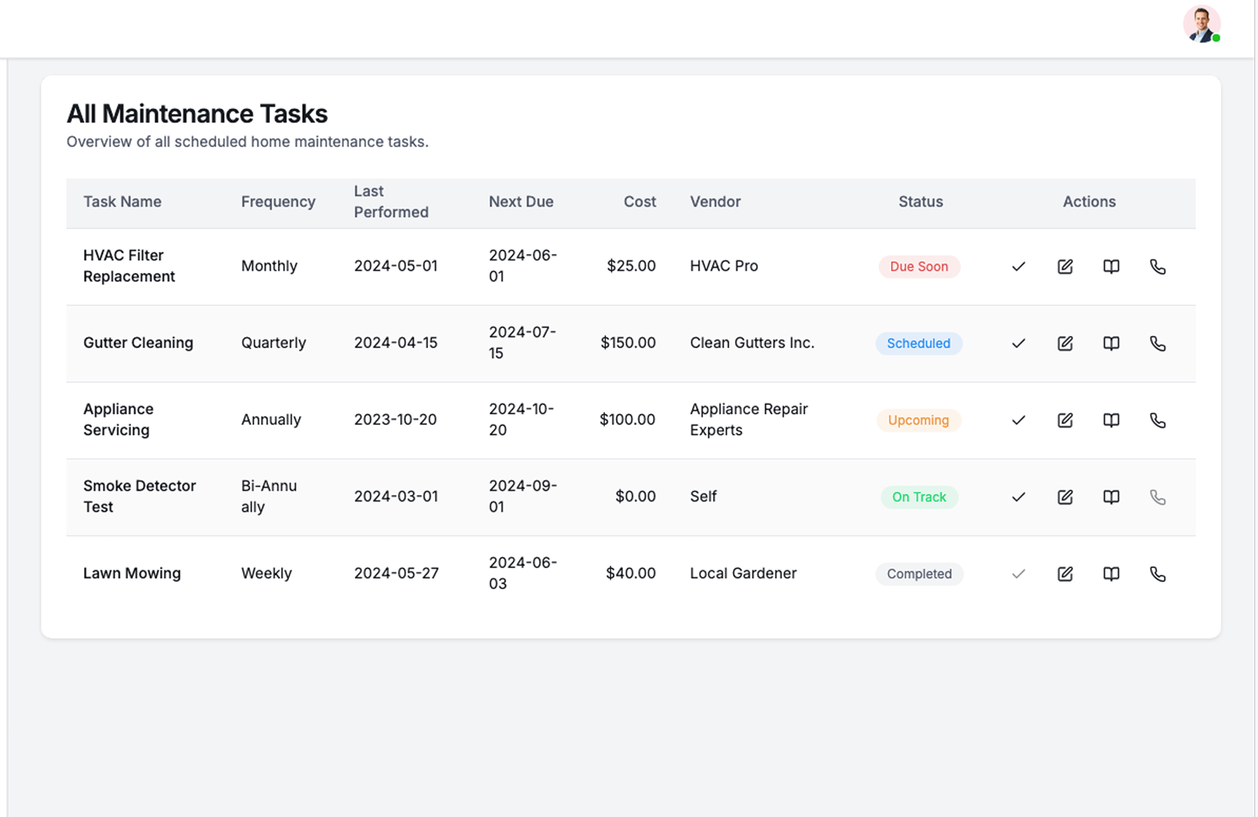Click the Scheduled status badge
The image size is (1258, 817).
point(919,343)
